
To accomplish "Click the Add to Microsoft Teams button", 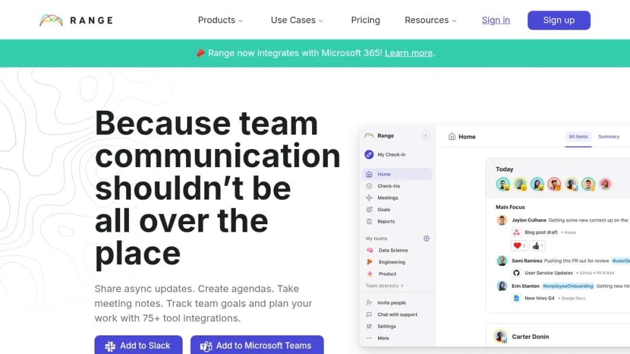I will tap(257, 345).
